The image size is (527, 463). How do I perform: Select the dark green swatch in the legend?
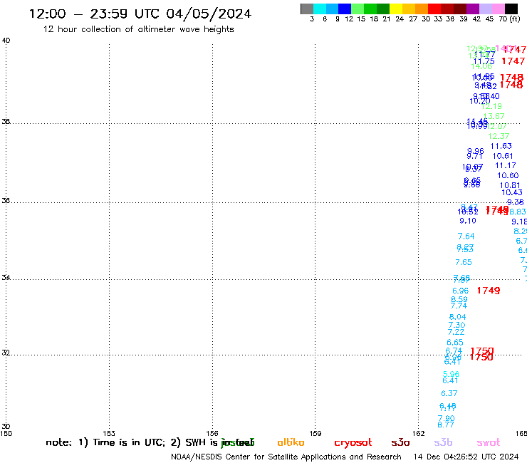point(383,9)
